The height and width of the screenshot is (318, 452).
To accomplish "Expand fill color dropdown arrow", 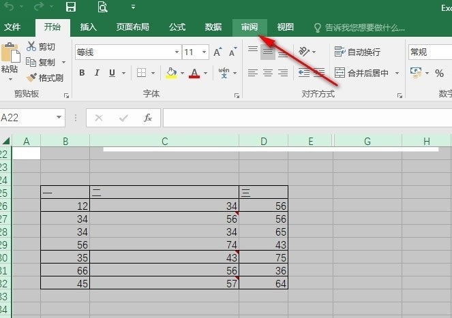I will click(182, 73).
